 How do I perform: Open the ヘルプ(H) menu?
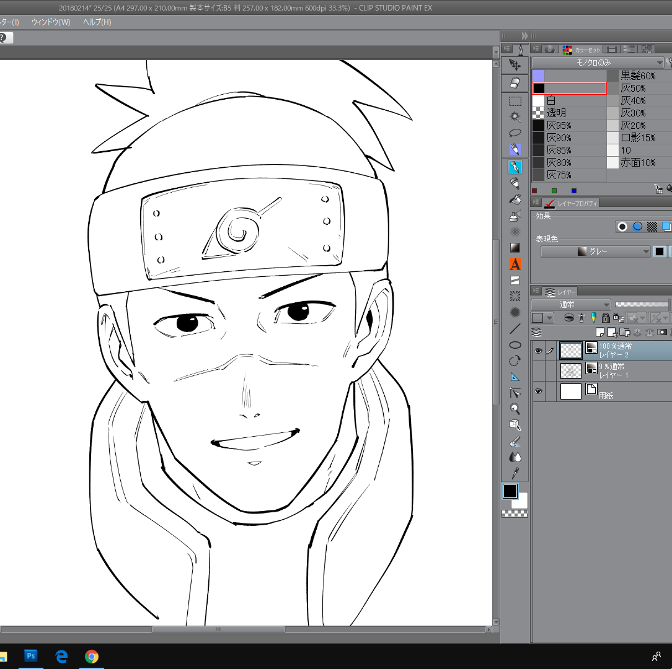(97, 22)
